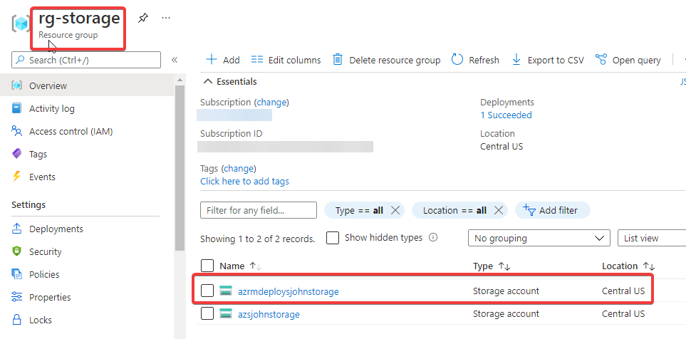The height and width of the screenshot is (339, 686).
Task: Click Open query
Action: pos(628,60)
